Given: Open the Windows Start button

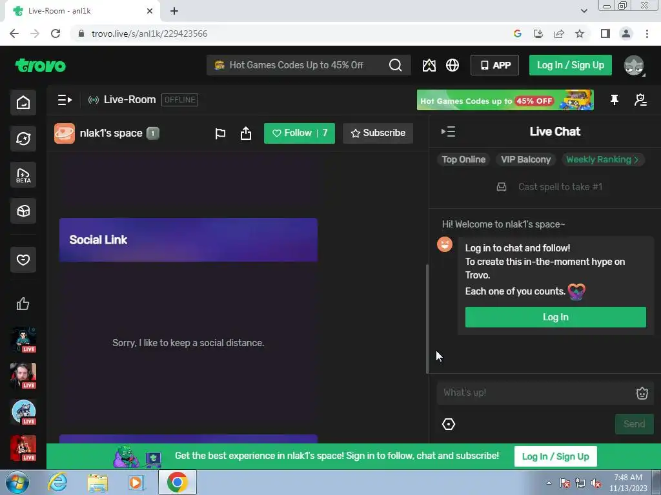Looking at the screenshot, I should coord(17,482).
